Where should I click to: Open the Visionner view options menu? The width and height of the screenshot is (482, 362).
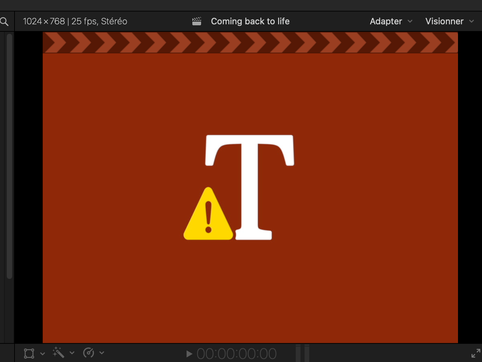point(450,21)
